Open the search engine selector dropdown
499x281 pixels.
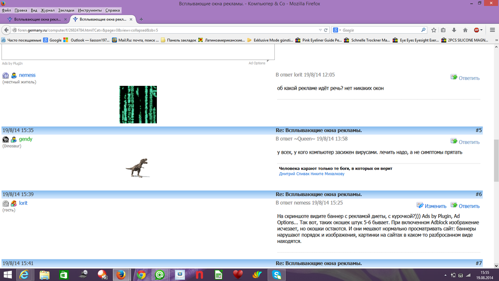tap(337, 30)
